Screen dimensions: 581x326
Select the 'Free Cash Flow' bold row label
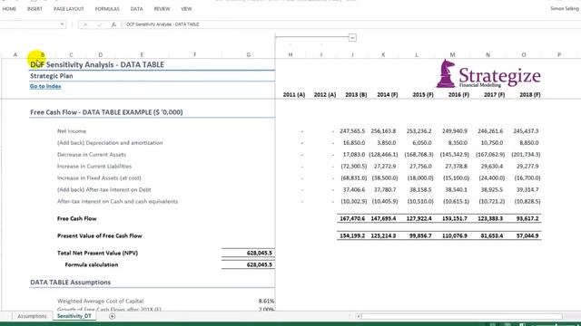[76, 219]
